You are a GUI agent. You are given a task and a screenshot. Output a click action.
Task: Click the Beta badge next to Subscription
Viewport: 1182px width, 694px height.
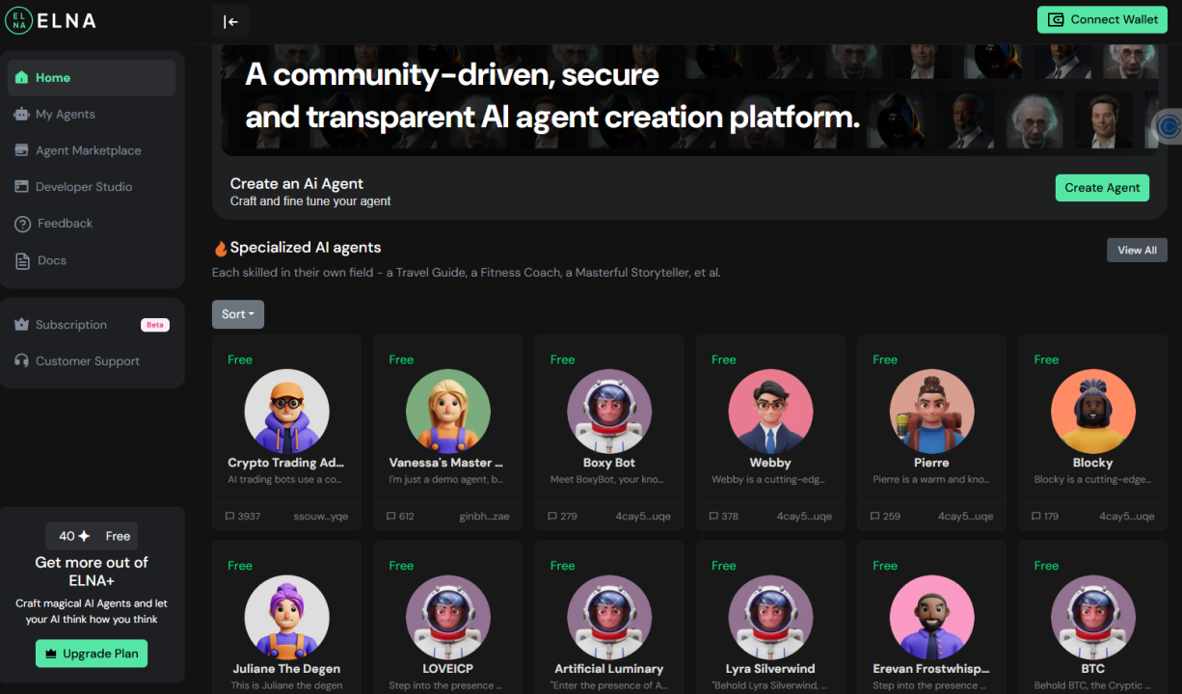[155, 325]
